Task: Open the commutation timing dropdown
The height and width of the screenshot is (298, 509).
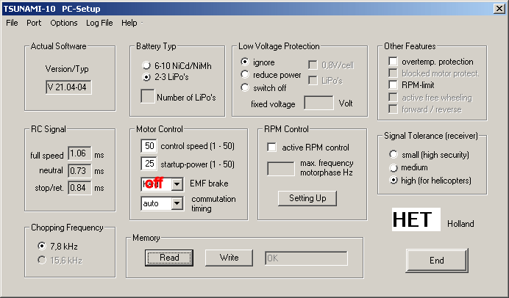Action: coord(177,203)
